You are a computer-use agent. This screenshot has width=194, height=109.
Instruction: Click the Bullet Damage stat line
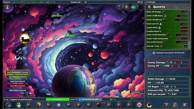(168, 79)
